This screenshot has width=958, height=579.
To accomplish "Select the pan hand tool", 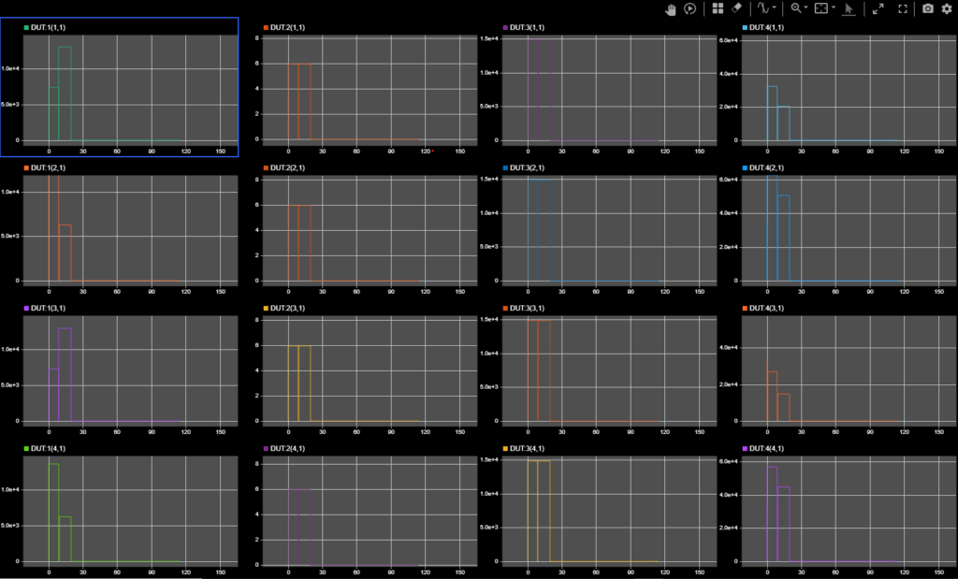I will coord(671,8).
